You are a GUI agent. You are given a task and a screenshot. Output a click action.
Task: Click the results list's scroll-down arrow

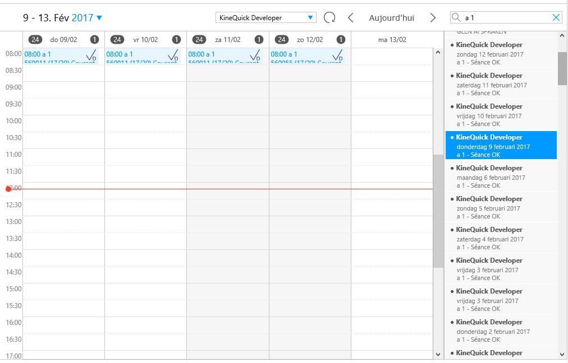(562, 355)
